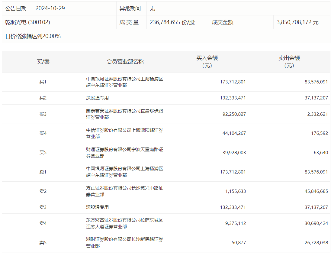This screenshot has width=331, height=253.
Task: Click the turnover amount 3,850,708,172 元
Action: [x=297, y=22]
